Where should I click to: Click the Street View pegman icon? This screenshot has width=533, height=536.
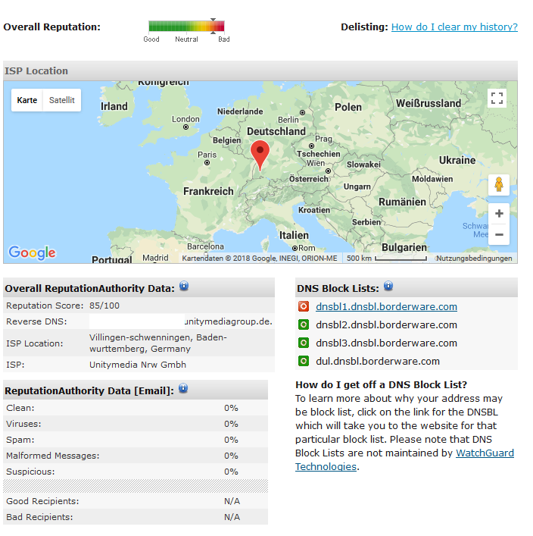(x=498, y=185)
